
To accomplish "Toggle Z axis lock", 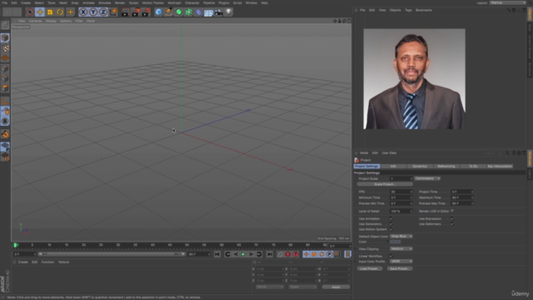I will click(x=103, y=12).
